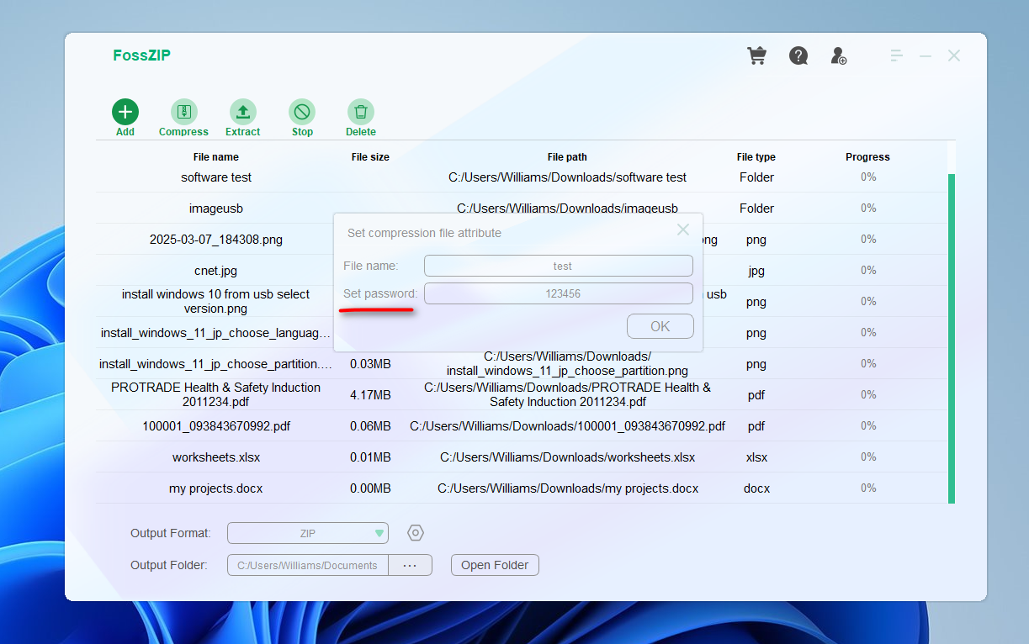
Task: Click the 0.06MB file size cell
Action: [370, 426]
